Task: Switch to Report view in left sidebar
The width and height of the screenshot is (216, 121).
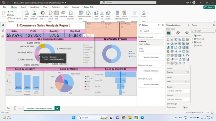Action: click(x=3, y=25)
